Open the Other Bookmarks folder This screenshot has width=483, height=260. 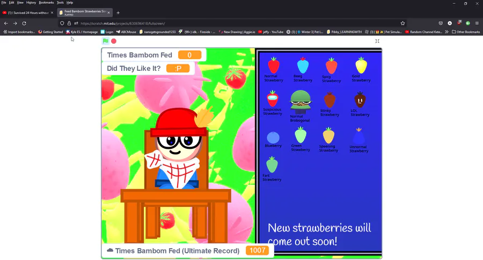(x=466, y=32)
